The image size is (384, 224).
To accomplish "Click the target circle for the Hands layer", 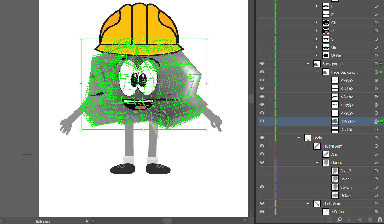I will [x=376, y=162].
